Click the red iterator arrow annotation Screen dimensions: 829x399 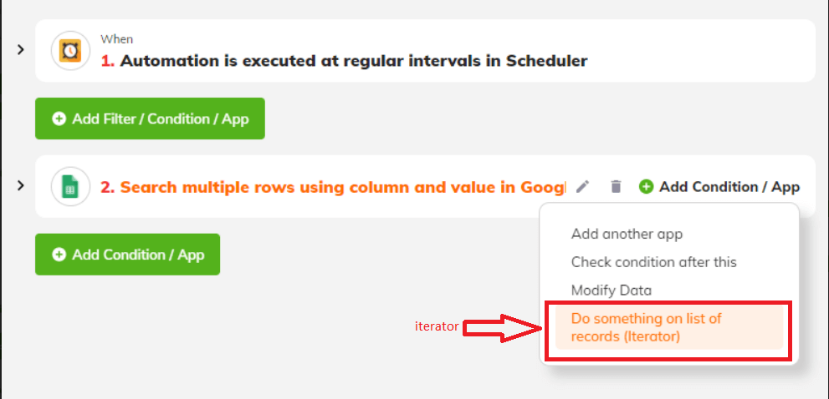pyautogui.click(x=503, y=328)
